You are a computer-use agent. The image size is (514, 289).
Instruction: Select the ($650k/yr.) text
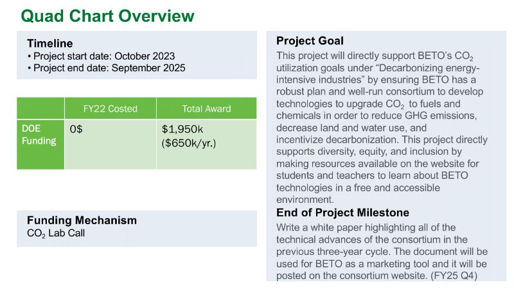189,143
